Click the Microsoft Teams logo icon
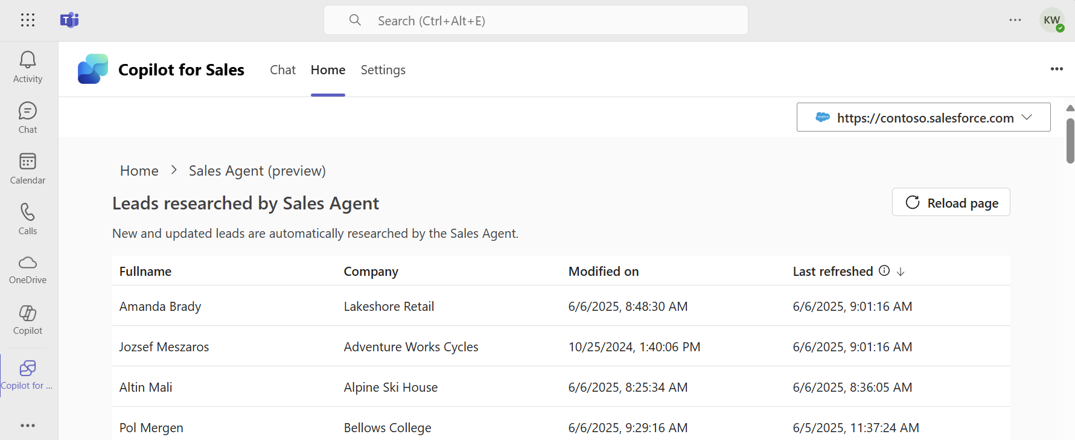Image resolution: width=1075 pixels, height=440 pixels. 69,20
